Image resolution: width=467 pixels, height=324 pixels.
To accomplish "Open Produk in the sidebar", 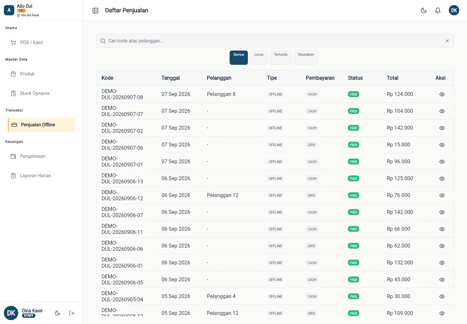I will 41,74.
